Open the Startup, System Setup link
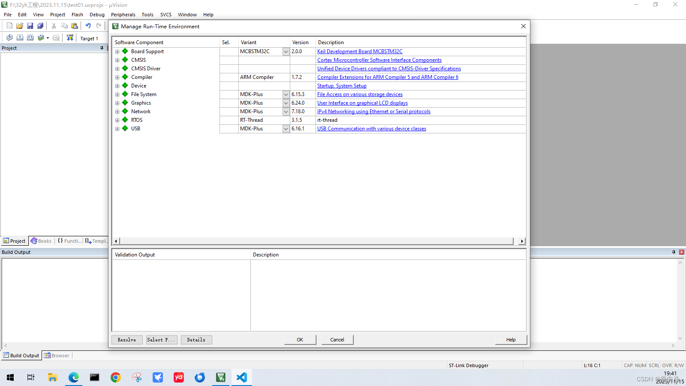This screenshot has height=386, width=686. click(x=342, y=86)
